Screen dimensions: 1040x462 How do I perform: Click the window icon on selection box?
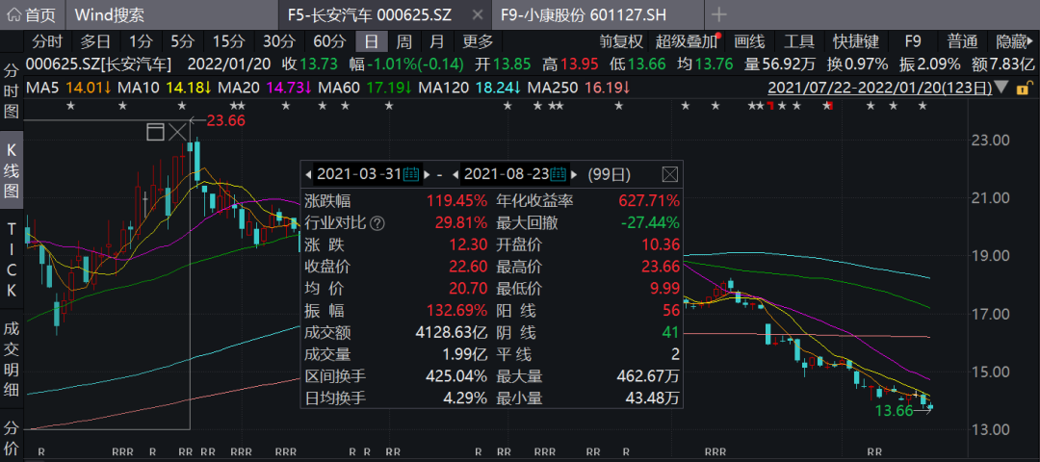(155, 132)
